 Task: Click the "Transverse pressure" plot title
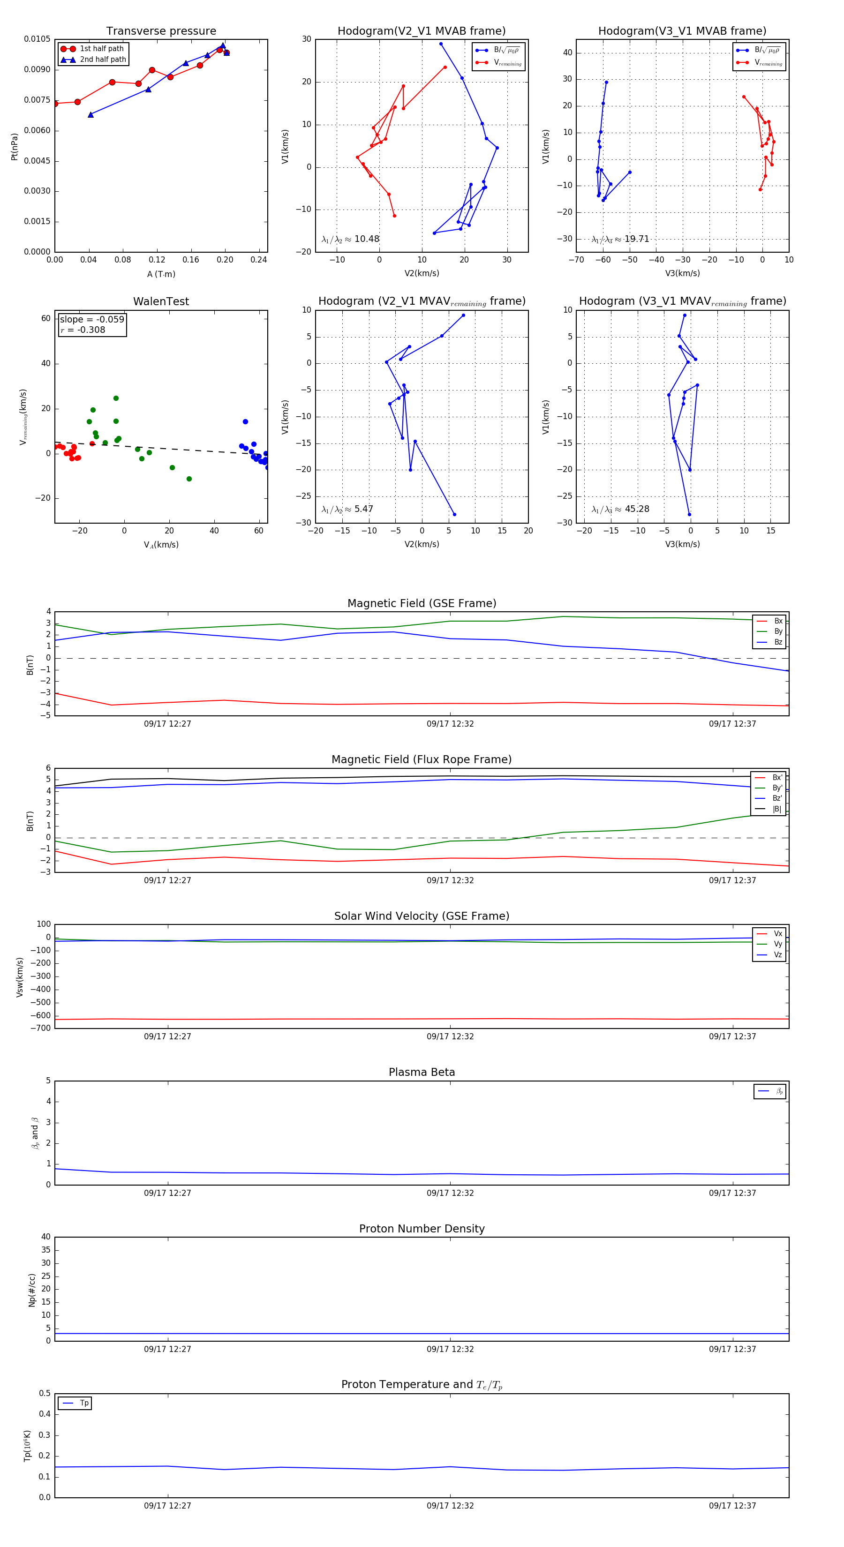click(161, 31)
